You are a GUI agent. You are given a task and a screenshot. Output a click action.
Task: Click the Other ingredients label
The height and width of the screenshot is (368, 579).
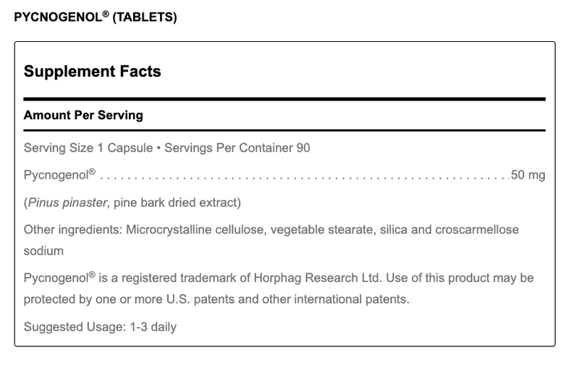pos(73,229)
